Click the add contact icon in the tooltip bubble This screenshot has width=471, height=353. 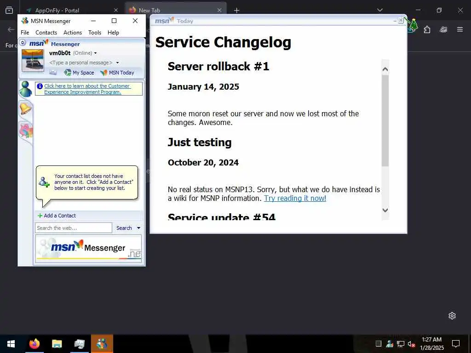pyautogui.click(x=44, y=182)
